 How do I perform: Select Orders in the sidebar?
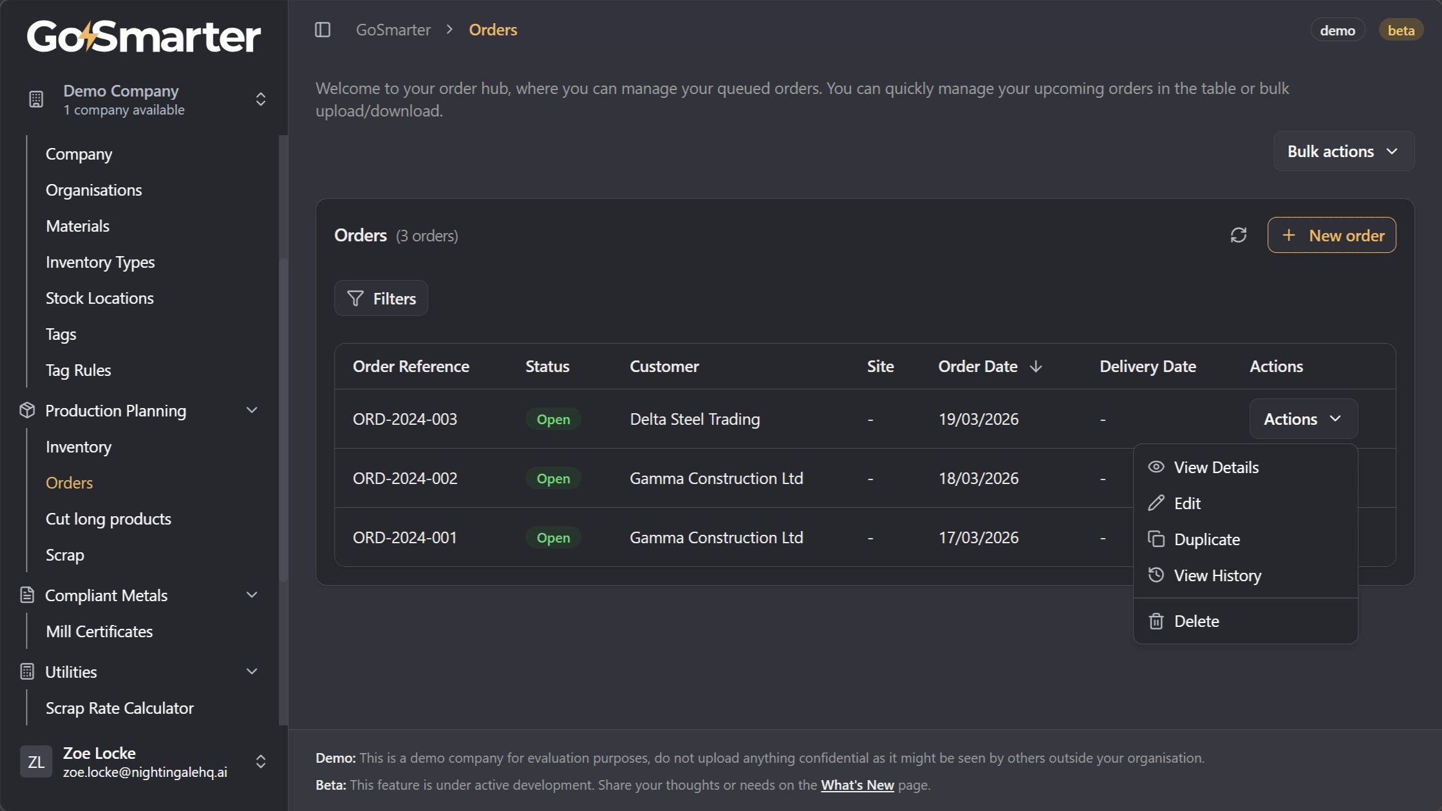(x=70, y=483)
